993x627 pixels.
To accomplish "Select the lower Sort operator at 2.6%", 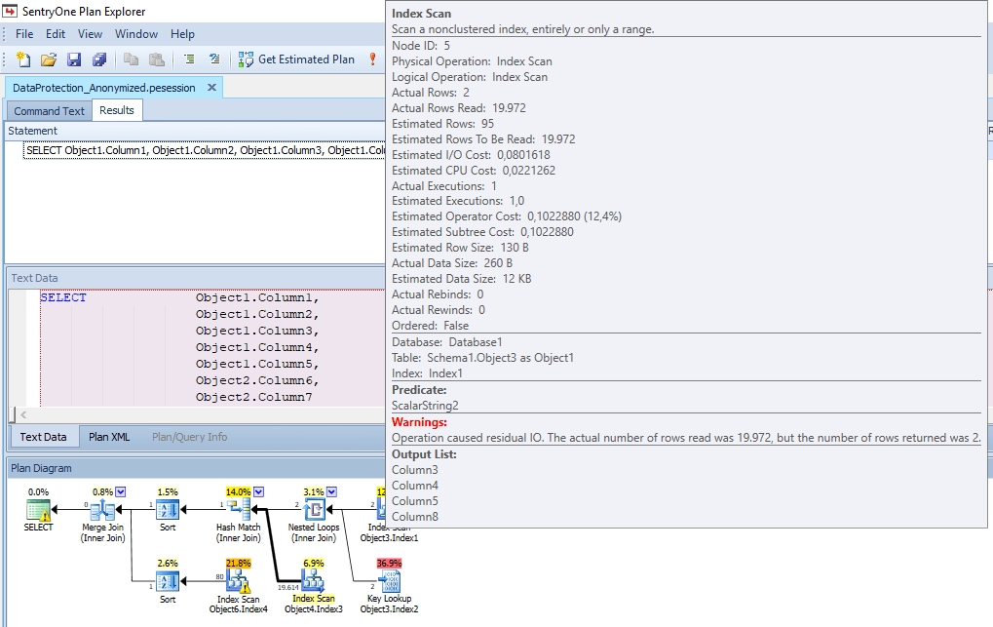I will point(168,581).
